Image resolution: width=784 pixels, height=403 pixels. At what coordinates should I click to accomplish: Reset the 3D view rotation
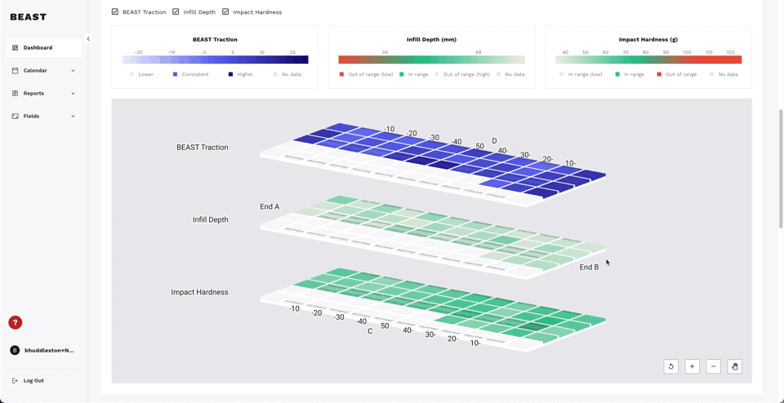(671, 366)
